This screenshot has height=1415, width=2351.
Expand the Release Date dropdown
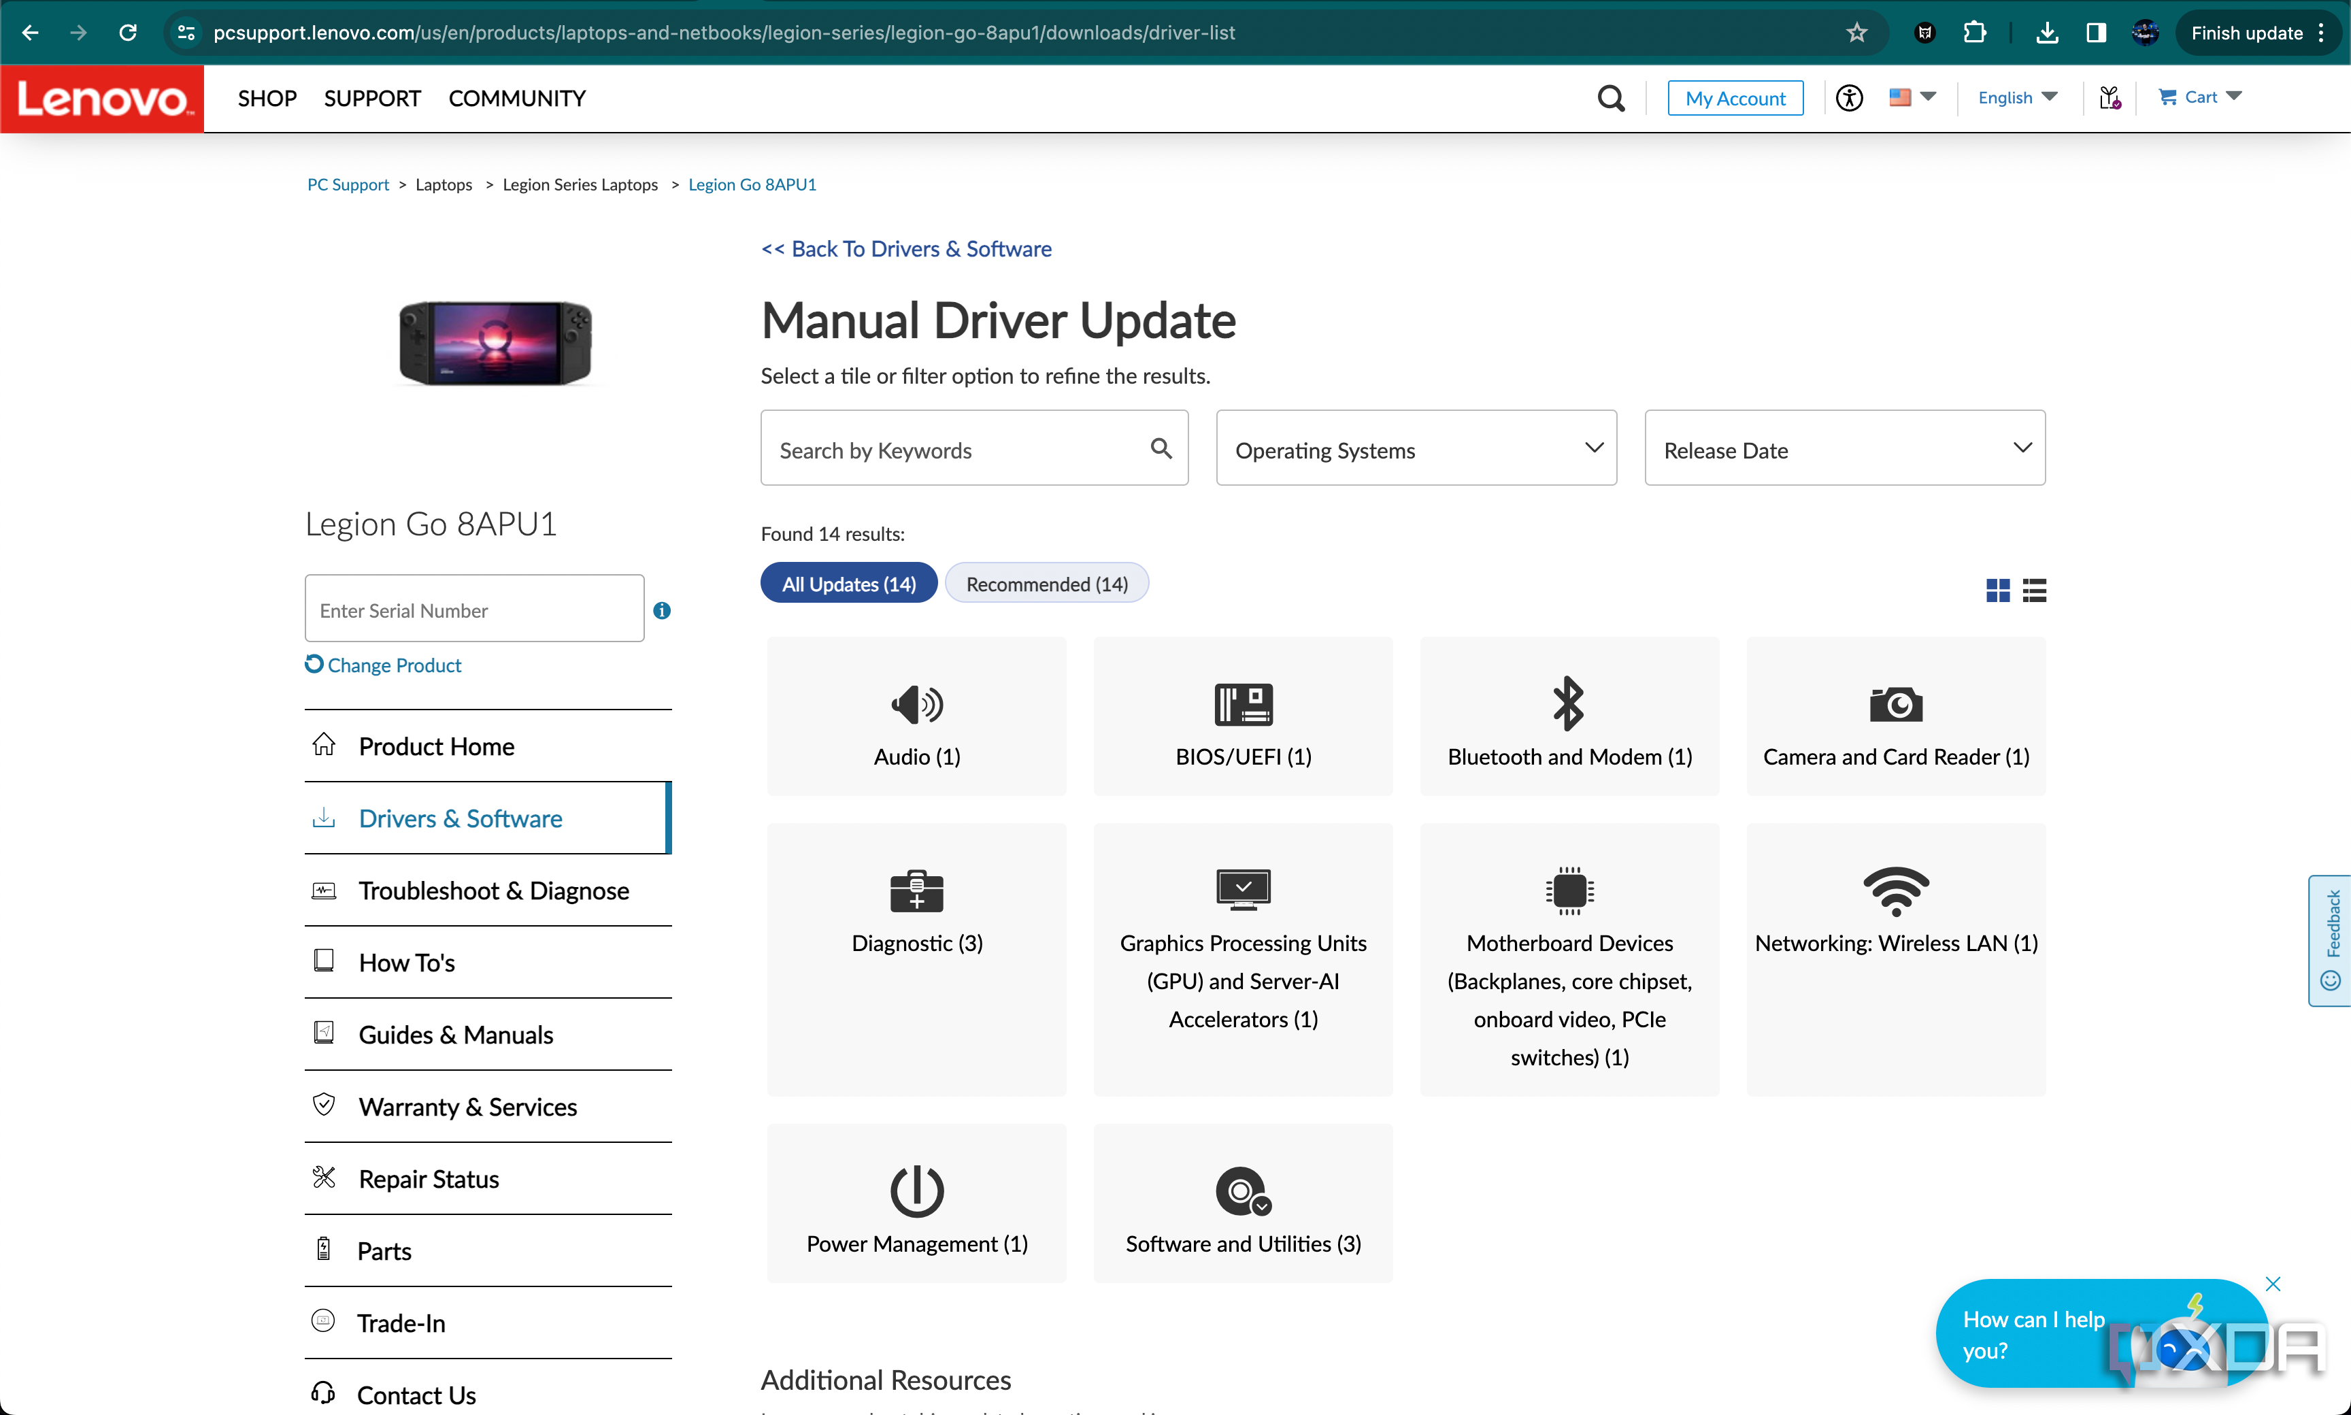(x=1845, y=448)
